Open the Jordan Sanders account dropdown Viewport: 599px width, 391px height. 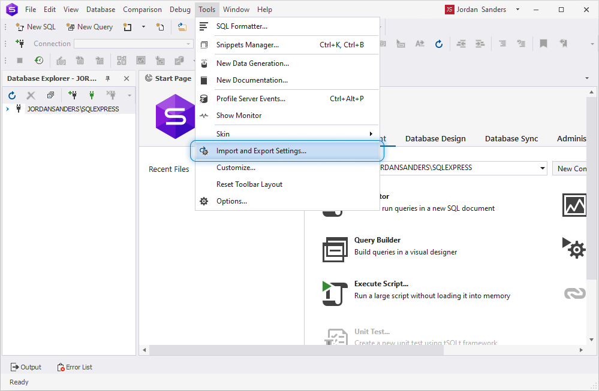pyautogui.click(x=517, y=10)
